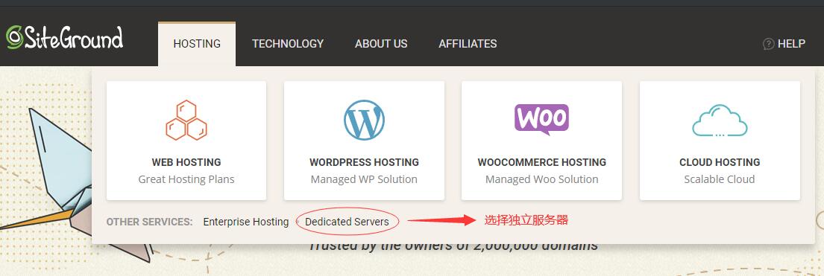Click the Managed WP Solution subtitle
Screen dimensions: 824x276
[364, 179]
